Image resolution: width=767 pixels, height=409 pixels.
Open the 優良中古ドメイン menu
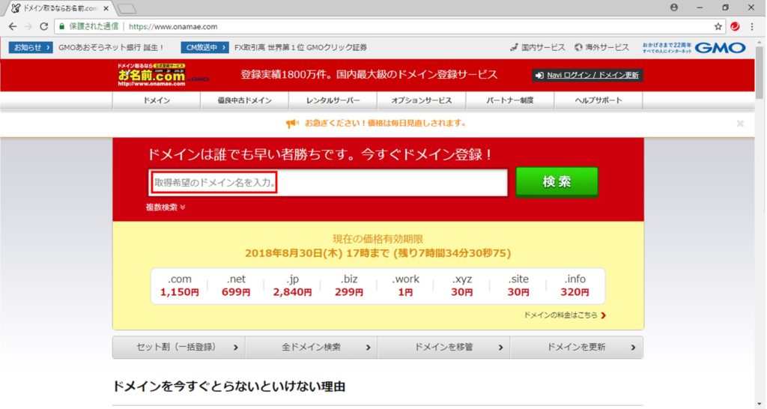coord(245,100)
